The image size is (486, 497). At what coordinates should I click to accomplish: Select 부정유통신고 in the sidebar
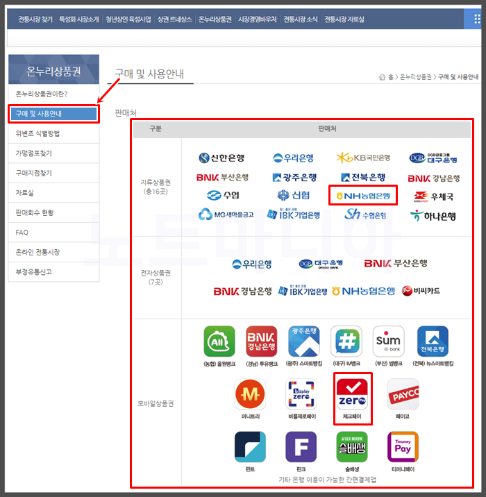pos(53,272)
